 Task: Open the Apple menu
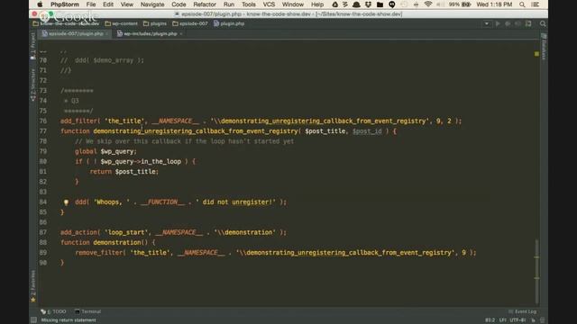coord(40,4)
